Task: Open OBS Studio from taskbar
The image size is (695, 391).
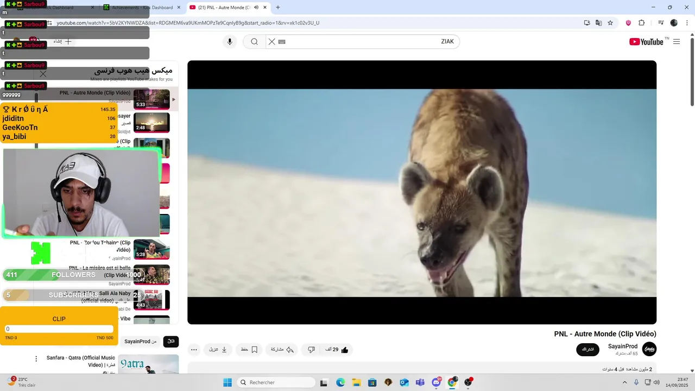Action: click(468, 382)
